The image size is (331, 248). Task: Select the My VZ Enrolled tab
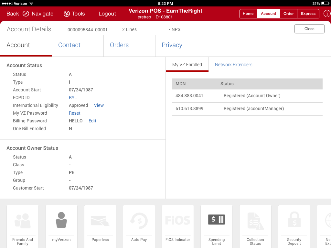click(187, 64)
